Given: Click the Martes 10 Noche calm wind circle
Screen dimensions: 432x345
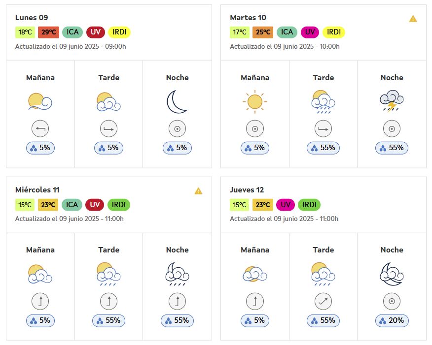Looking at the screenshot, I should 392,128.
